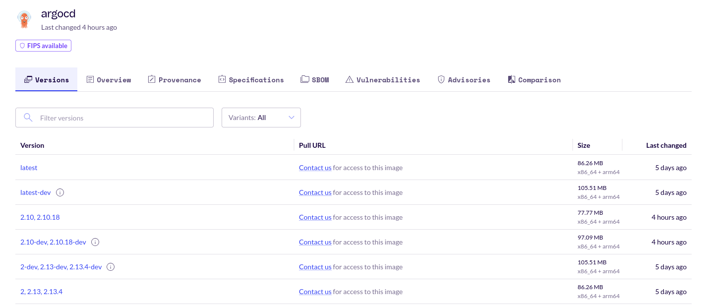Open the latest version details link
The image size is (706, 307).
pyautogui.click(x=28, y=168)
